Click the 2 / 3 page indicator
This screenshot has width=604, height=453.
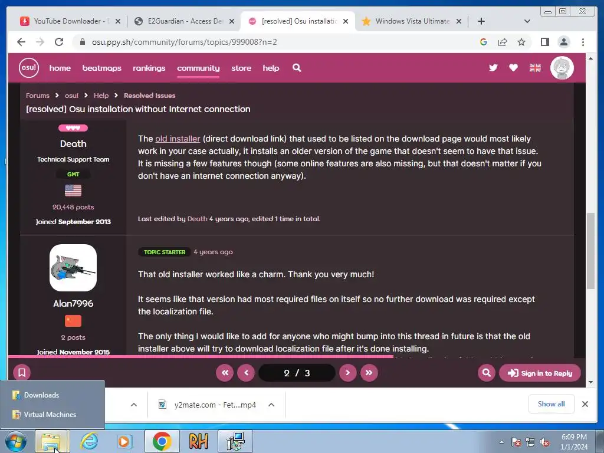tap(297, 373)
